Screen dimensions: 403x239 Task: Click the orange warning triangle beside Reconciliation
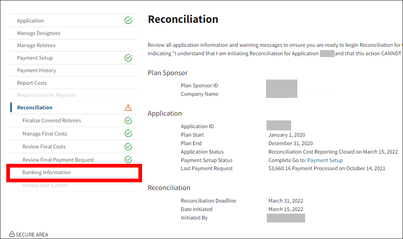[x=128, y=108]
